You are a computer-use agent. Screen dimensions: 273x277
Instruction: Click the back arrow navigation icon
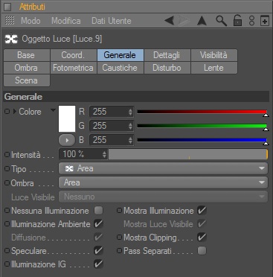[170, 21]
